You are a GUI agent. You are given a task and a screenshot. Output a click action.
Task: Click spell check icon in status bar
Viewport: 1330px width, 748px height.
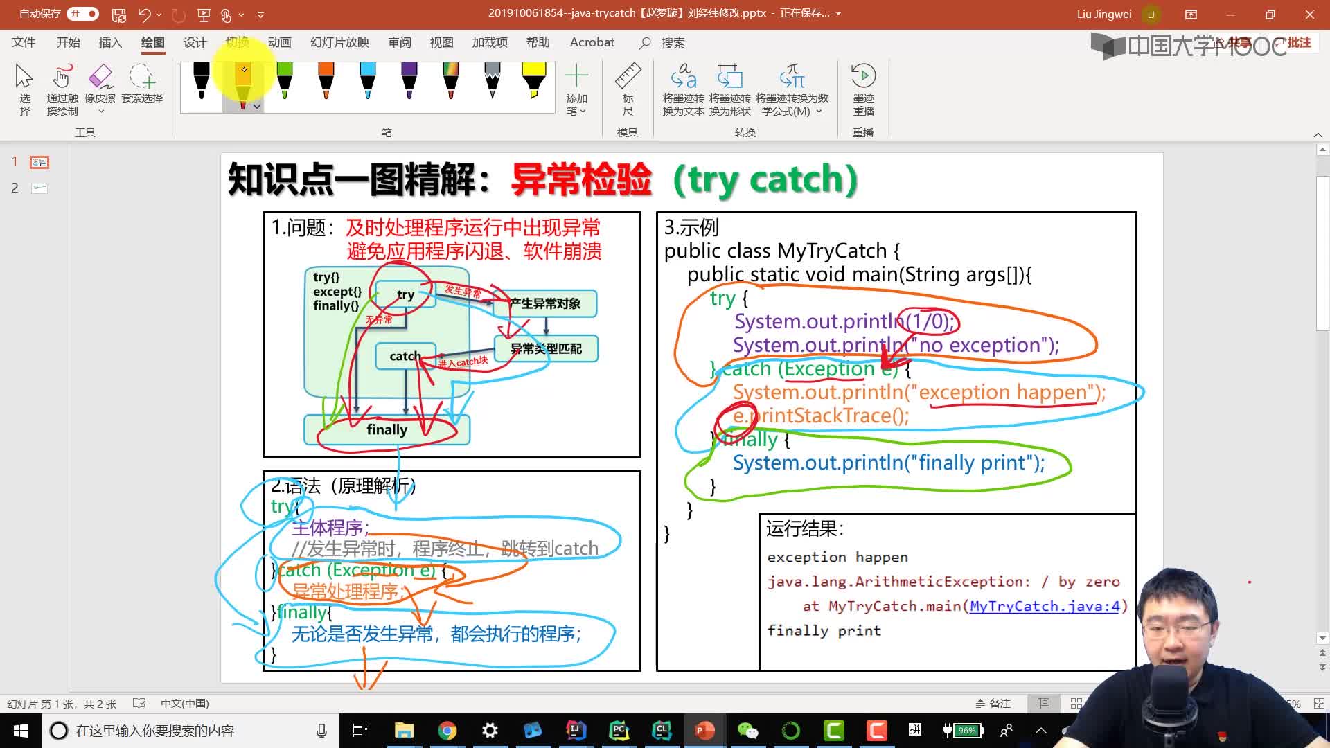[x=139, y=704]
